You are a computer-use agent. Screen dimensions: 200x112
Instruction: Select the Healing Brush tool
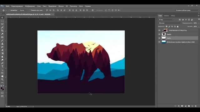click(2, 37)
